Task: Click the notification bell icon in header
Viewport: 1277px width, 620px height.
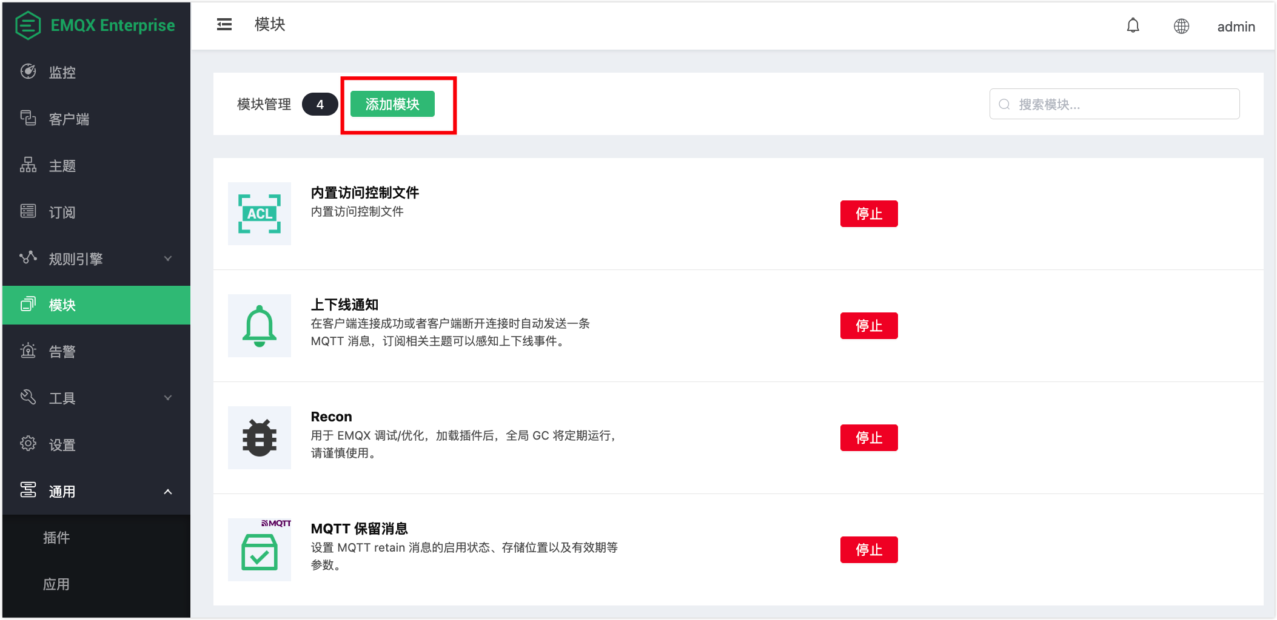Action: pyautogui.click(x=1133, y=26)
